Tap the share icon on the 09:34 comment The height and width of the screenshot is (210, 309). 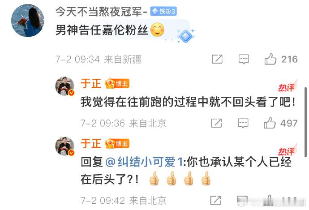pos(217,59)
